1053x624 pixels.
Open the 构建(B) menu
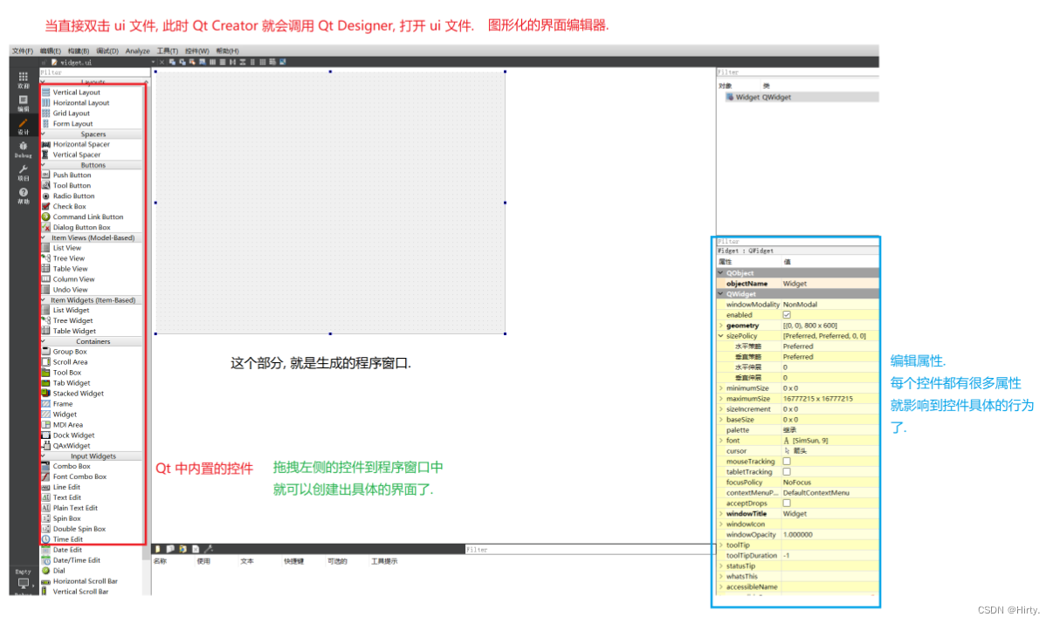click(x=79, y=51)
